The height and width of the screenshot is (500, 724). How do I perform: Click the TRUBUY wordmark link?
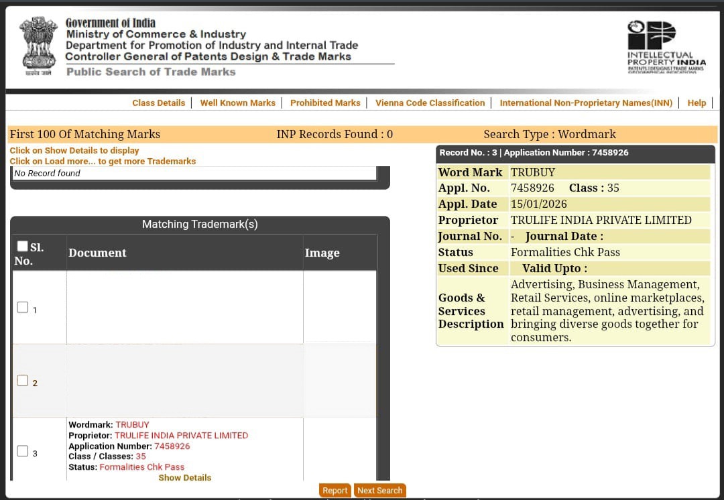[132, 424]
